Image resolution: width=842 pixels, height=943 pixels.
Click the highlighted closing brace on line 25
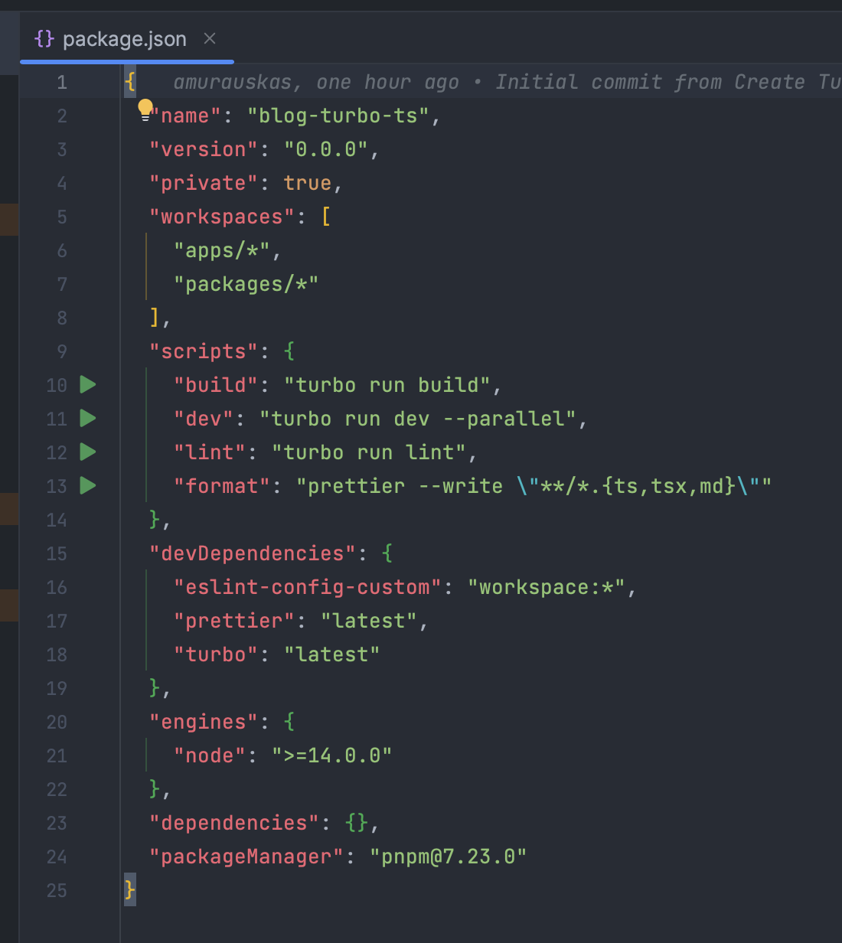pos(130,889)
